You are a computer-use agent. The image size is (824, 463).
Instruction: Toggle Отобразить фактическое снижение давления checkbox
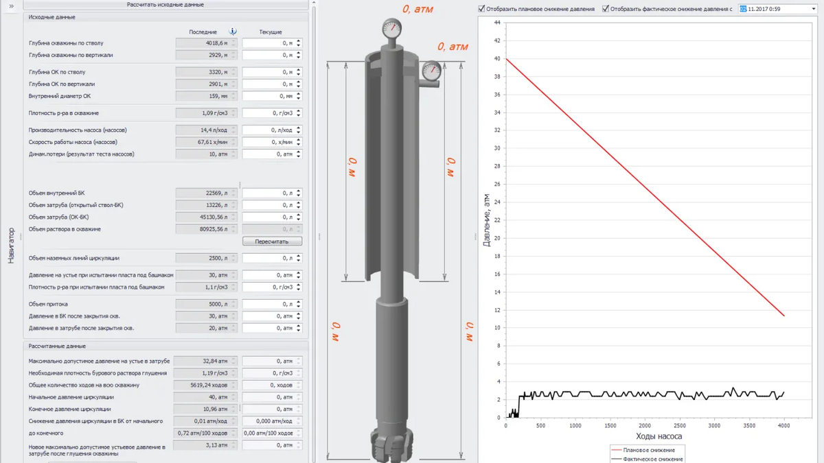pyautogui.click(x=606, y=9)
